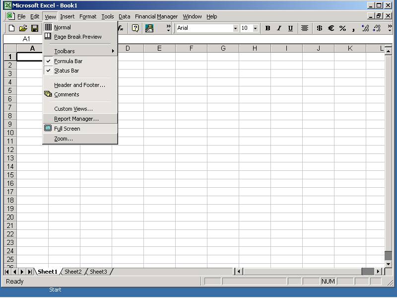Select Zoom from the View menu

[x=64, y=139]
